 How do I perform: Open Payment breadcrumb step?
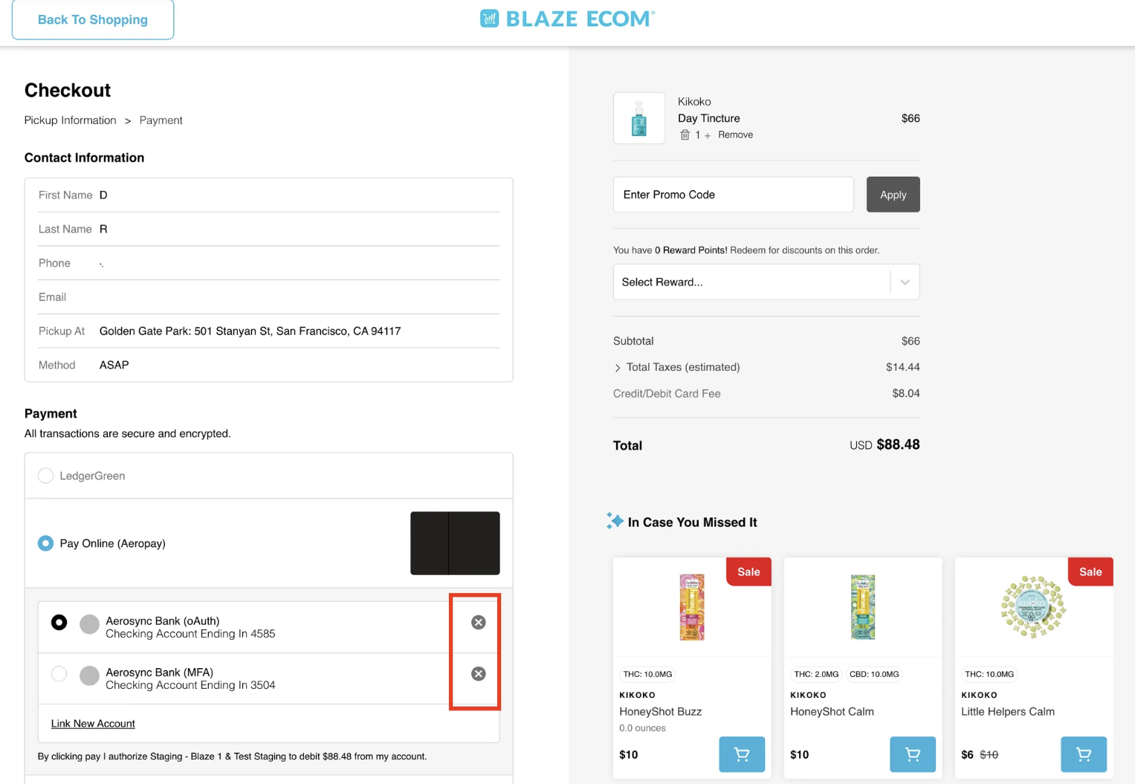tap(161, 120)
